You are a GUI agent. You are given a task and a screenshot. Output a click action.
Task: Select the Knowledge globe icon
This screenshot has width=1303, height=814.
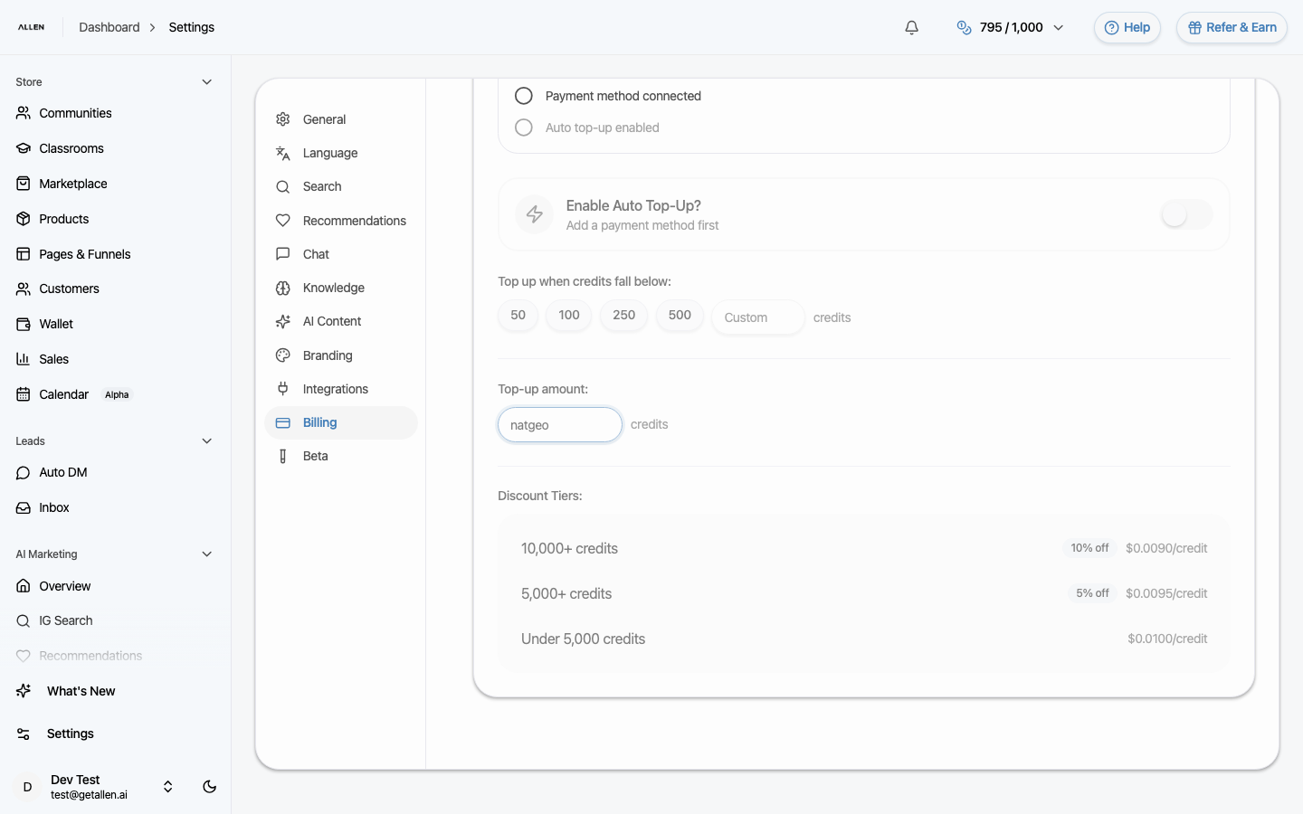[x=283, y=287]
